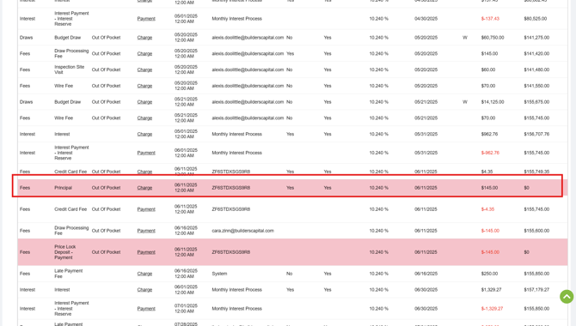The width and height of the screenshot is (576, 326).
Task: Open Charge link for 05/20/2025 Wire Fee
Action: point(144,86)
